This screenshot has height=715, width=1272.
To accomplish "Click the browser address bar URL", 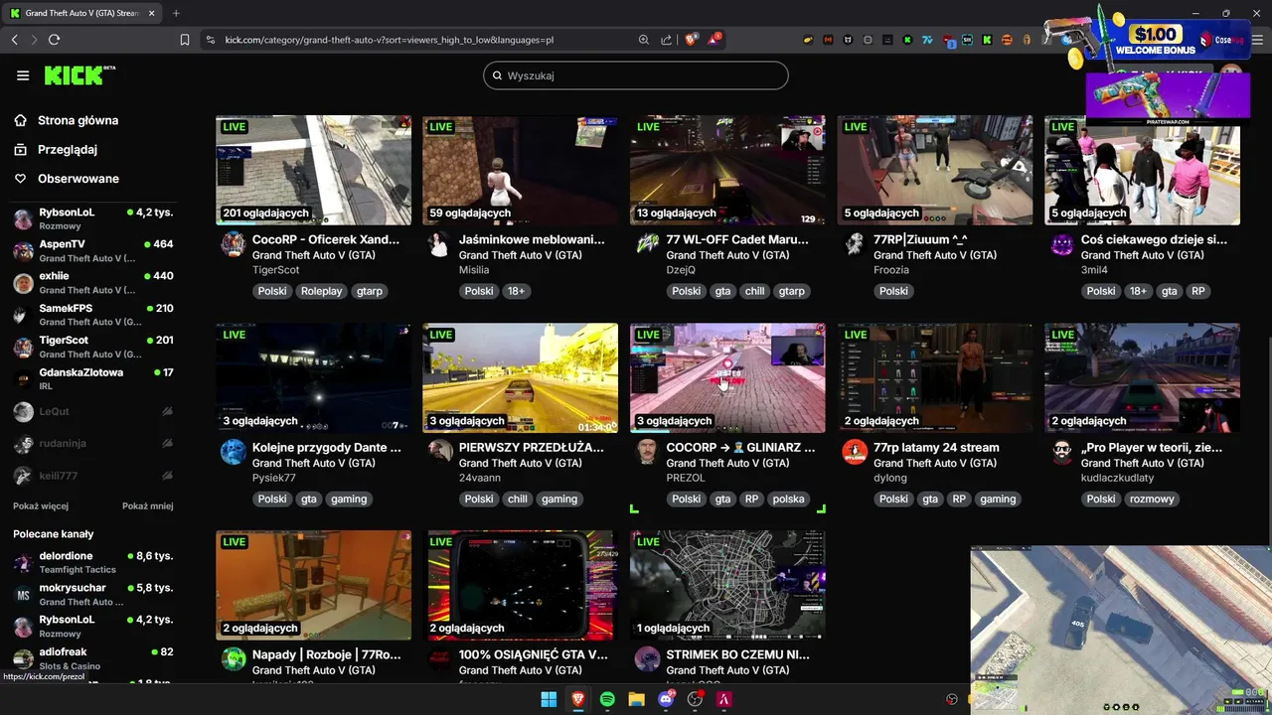I will tap(389, 40).
